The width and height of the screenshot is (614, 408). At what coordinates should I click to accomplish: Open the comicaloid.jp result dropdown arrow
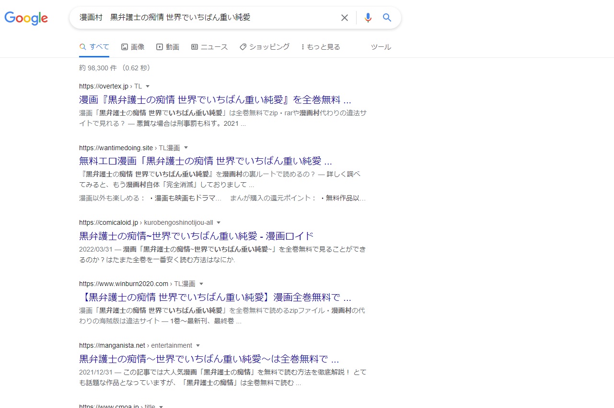[219, 223]
